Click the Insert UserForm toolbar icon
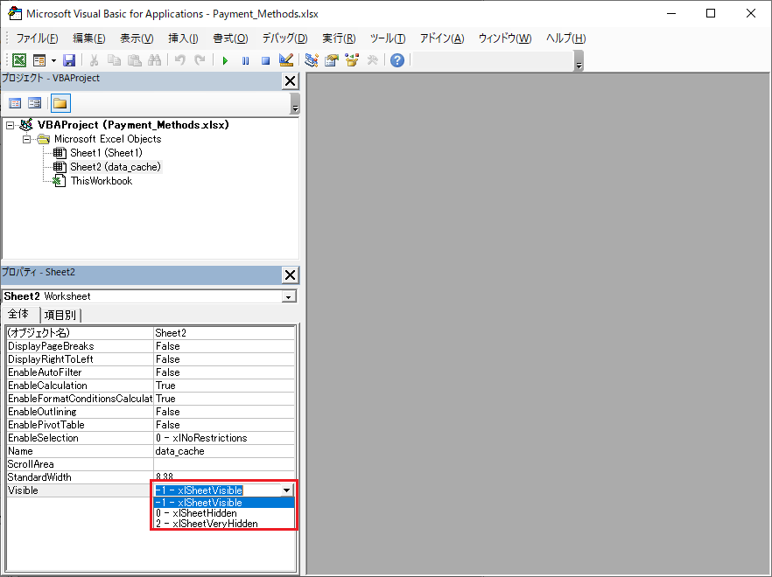772x577 pixels. 39,60
